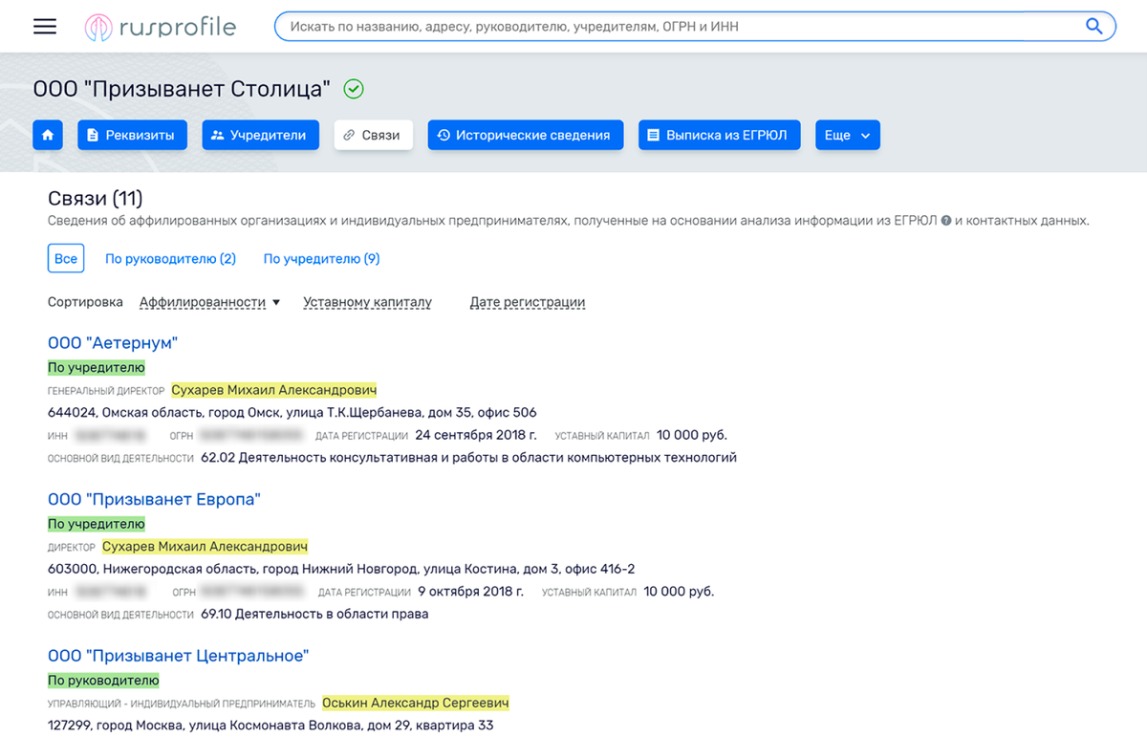Select the Все filter
The height and width of the screenshot is (737, 1147).
(66, 259)
